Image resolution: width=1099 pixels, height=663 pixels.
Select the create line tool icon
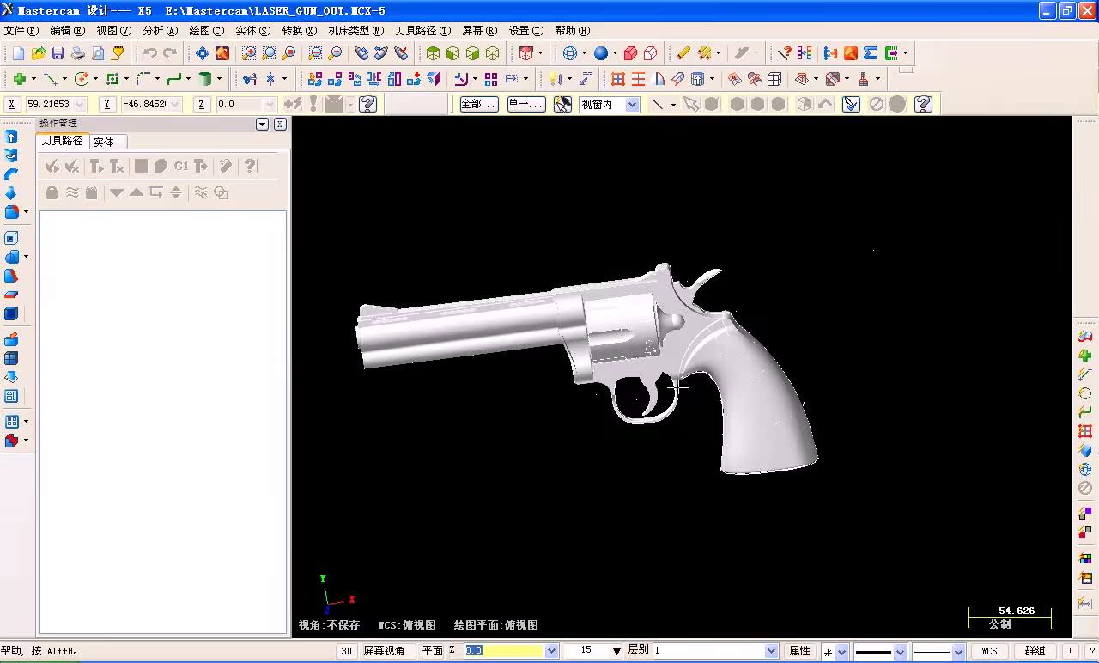pyautogui.click(x=51, y=79)
